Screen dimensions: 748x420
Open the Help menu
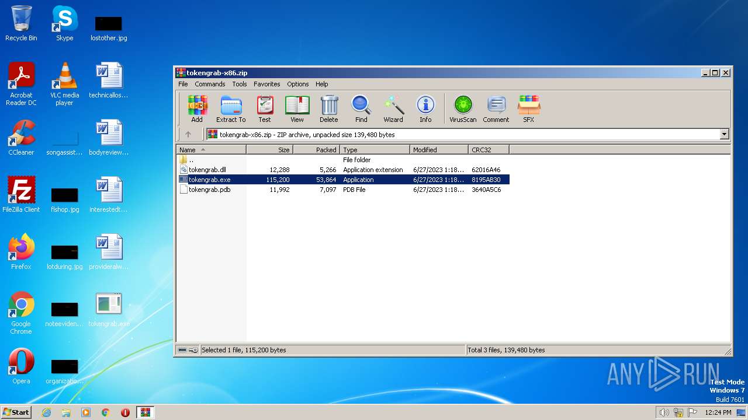(x=322, y=84)
